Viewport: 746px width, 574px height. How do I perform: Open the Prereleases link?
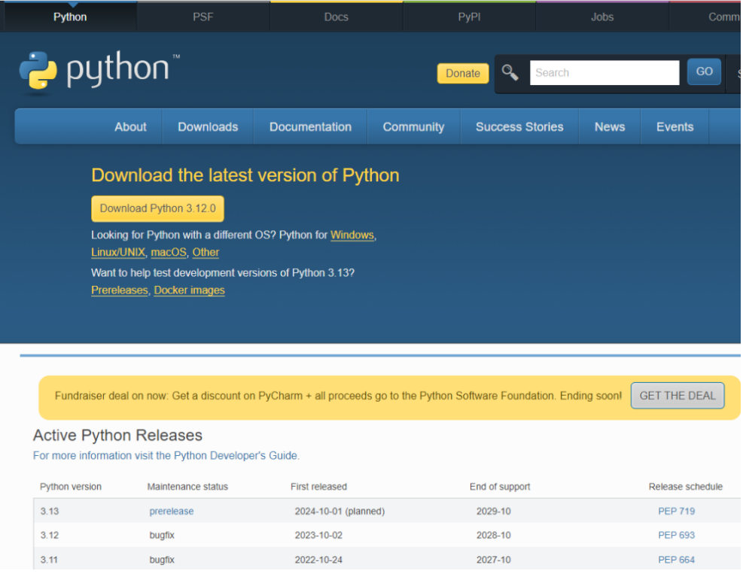click(120, 290)
